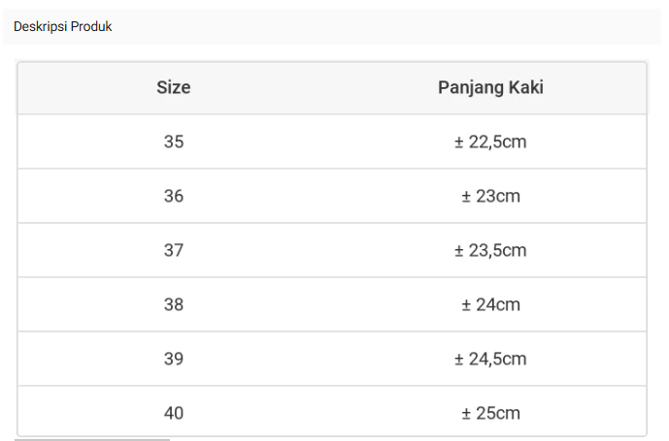Click the horizontal scrollbar below the table
Screen dimensions: 669x441
(92, 439)
